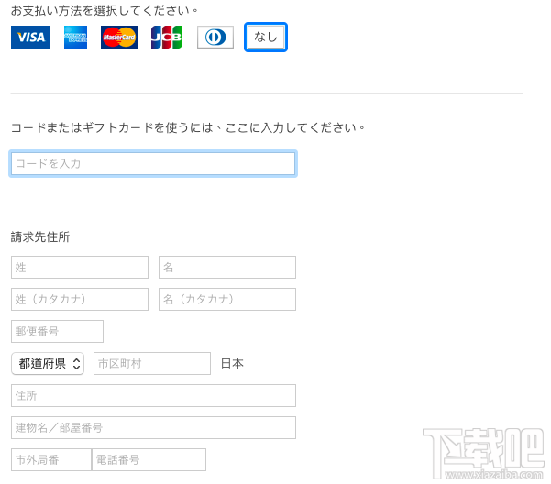Screen dimensions: 551x484
Task: Click the 電話番号 phone number field
Action: click(x=149, y=460)
